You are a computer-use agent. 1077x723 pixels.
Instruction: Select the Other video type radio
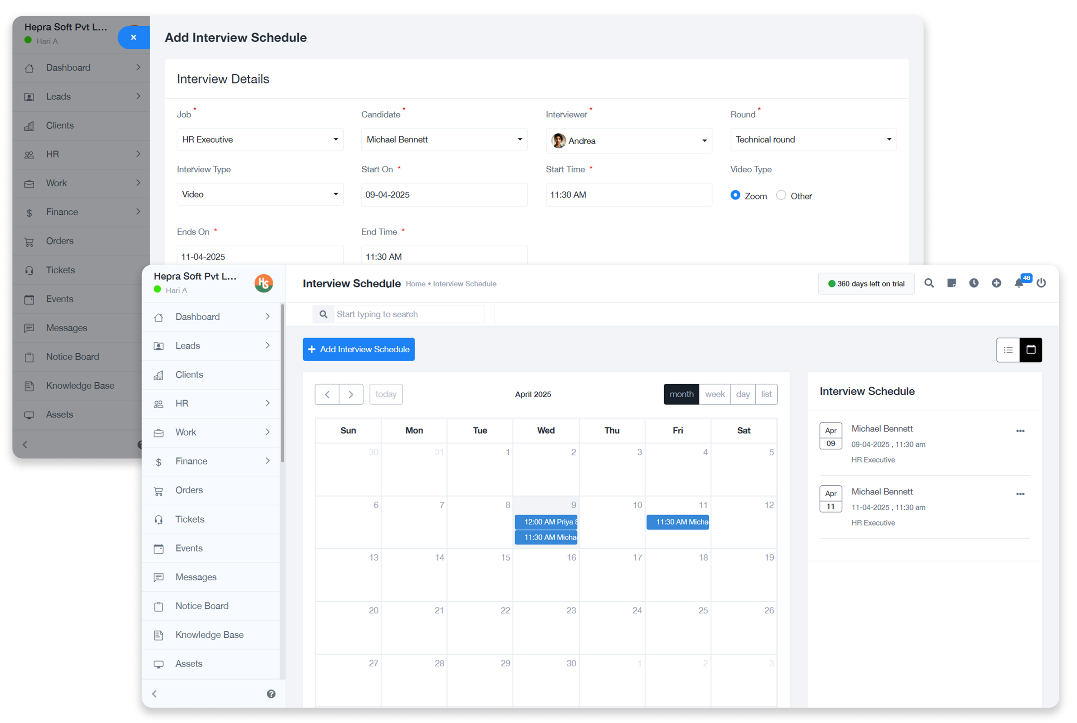pyautogui.click(x=781, y=195)
